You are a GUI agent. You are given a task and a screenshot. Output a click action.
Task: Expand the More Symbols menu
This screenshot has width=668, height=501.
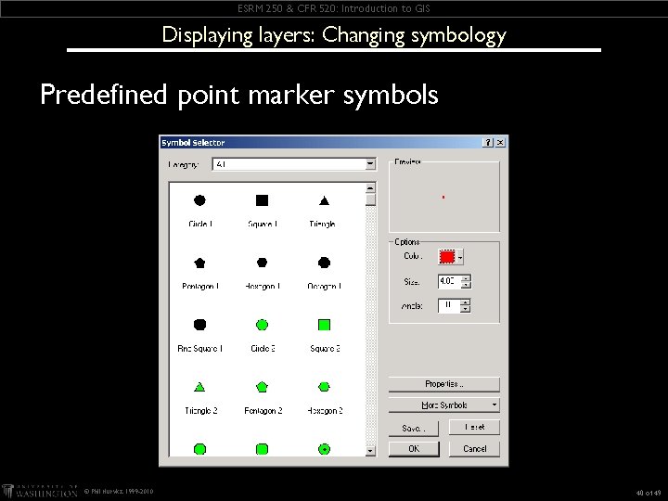(x=443, y=405)
